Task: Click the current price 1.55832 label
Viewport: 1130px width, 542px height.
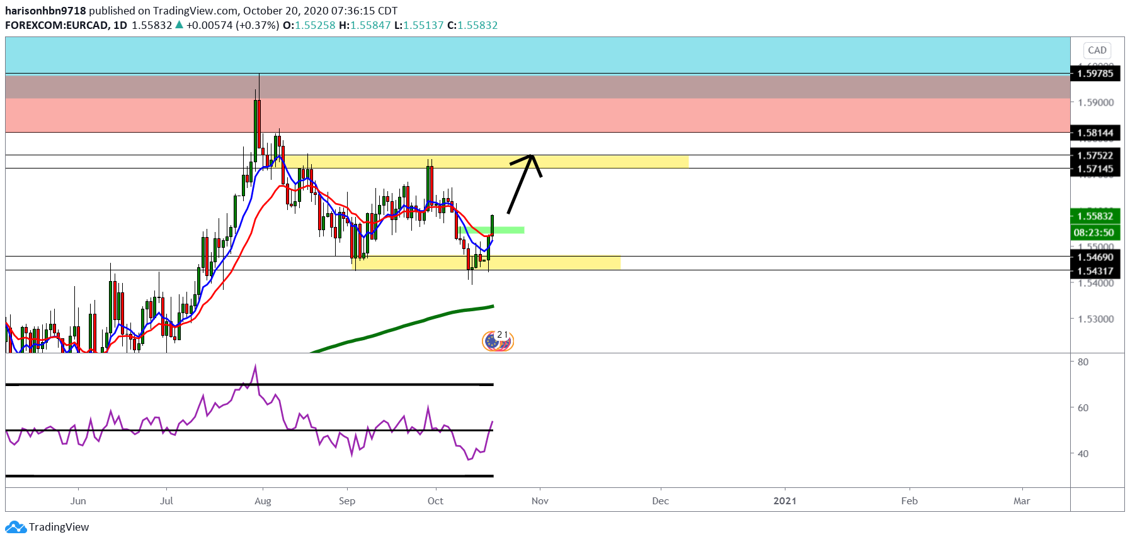Action: pyautogui.click(x=1095, y=216)
